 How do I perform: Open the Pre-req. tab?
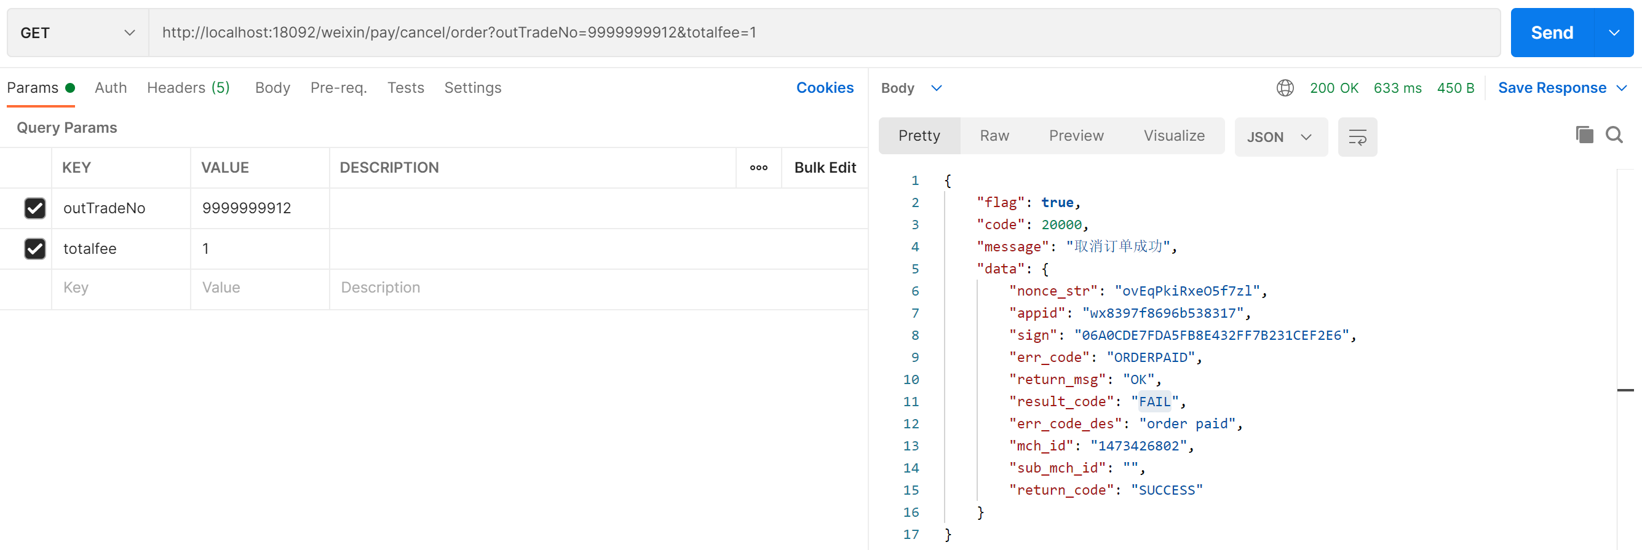point(338,88)
